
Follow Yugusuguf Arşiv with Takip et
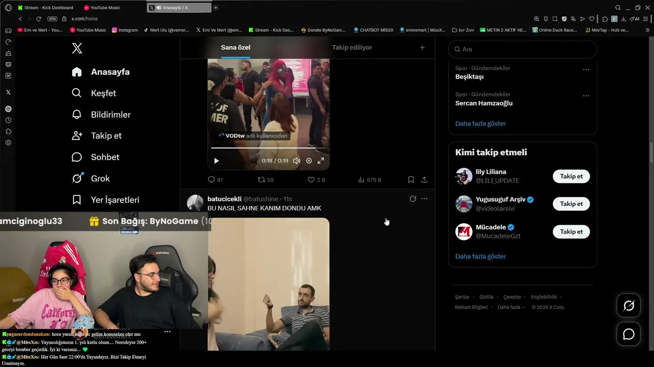tap(571, 204)
